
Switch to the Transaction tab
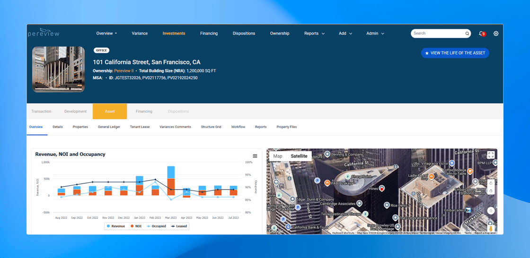click(x=41, y=112)
